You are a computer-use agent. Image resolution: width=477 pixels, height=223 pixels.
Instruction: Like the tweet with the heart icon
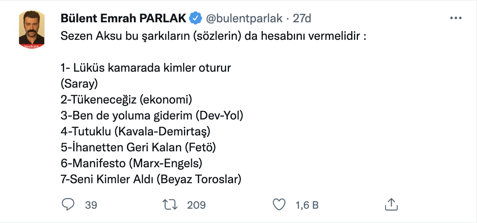point(279,205)
